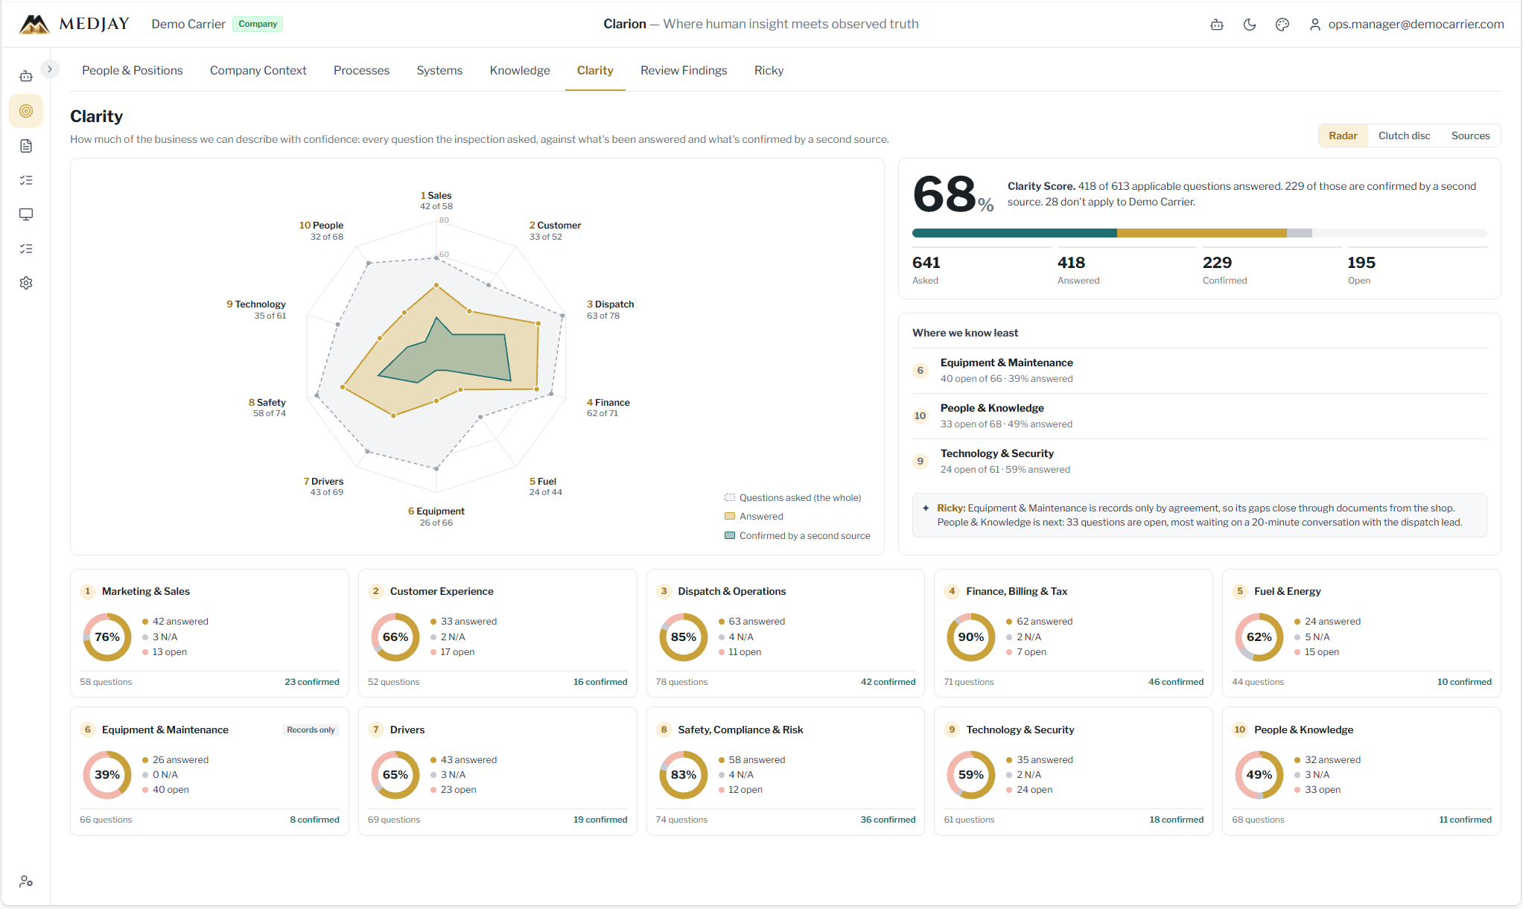Click the Company badge next to Demo Carrier
This screenshot has width=1523, height=909.
[258, 24]
